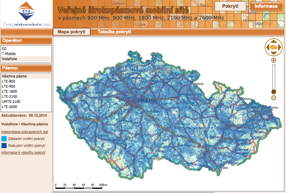Click Hradec Králové on the map
This screenshot has height=193, width=286.
192,94
